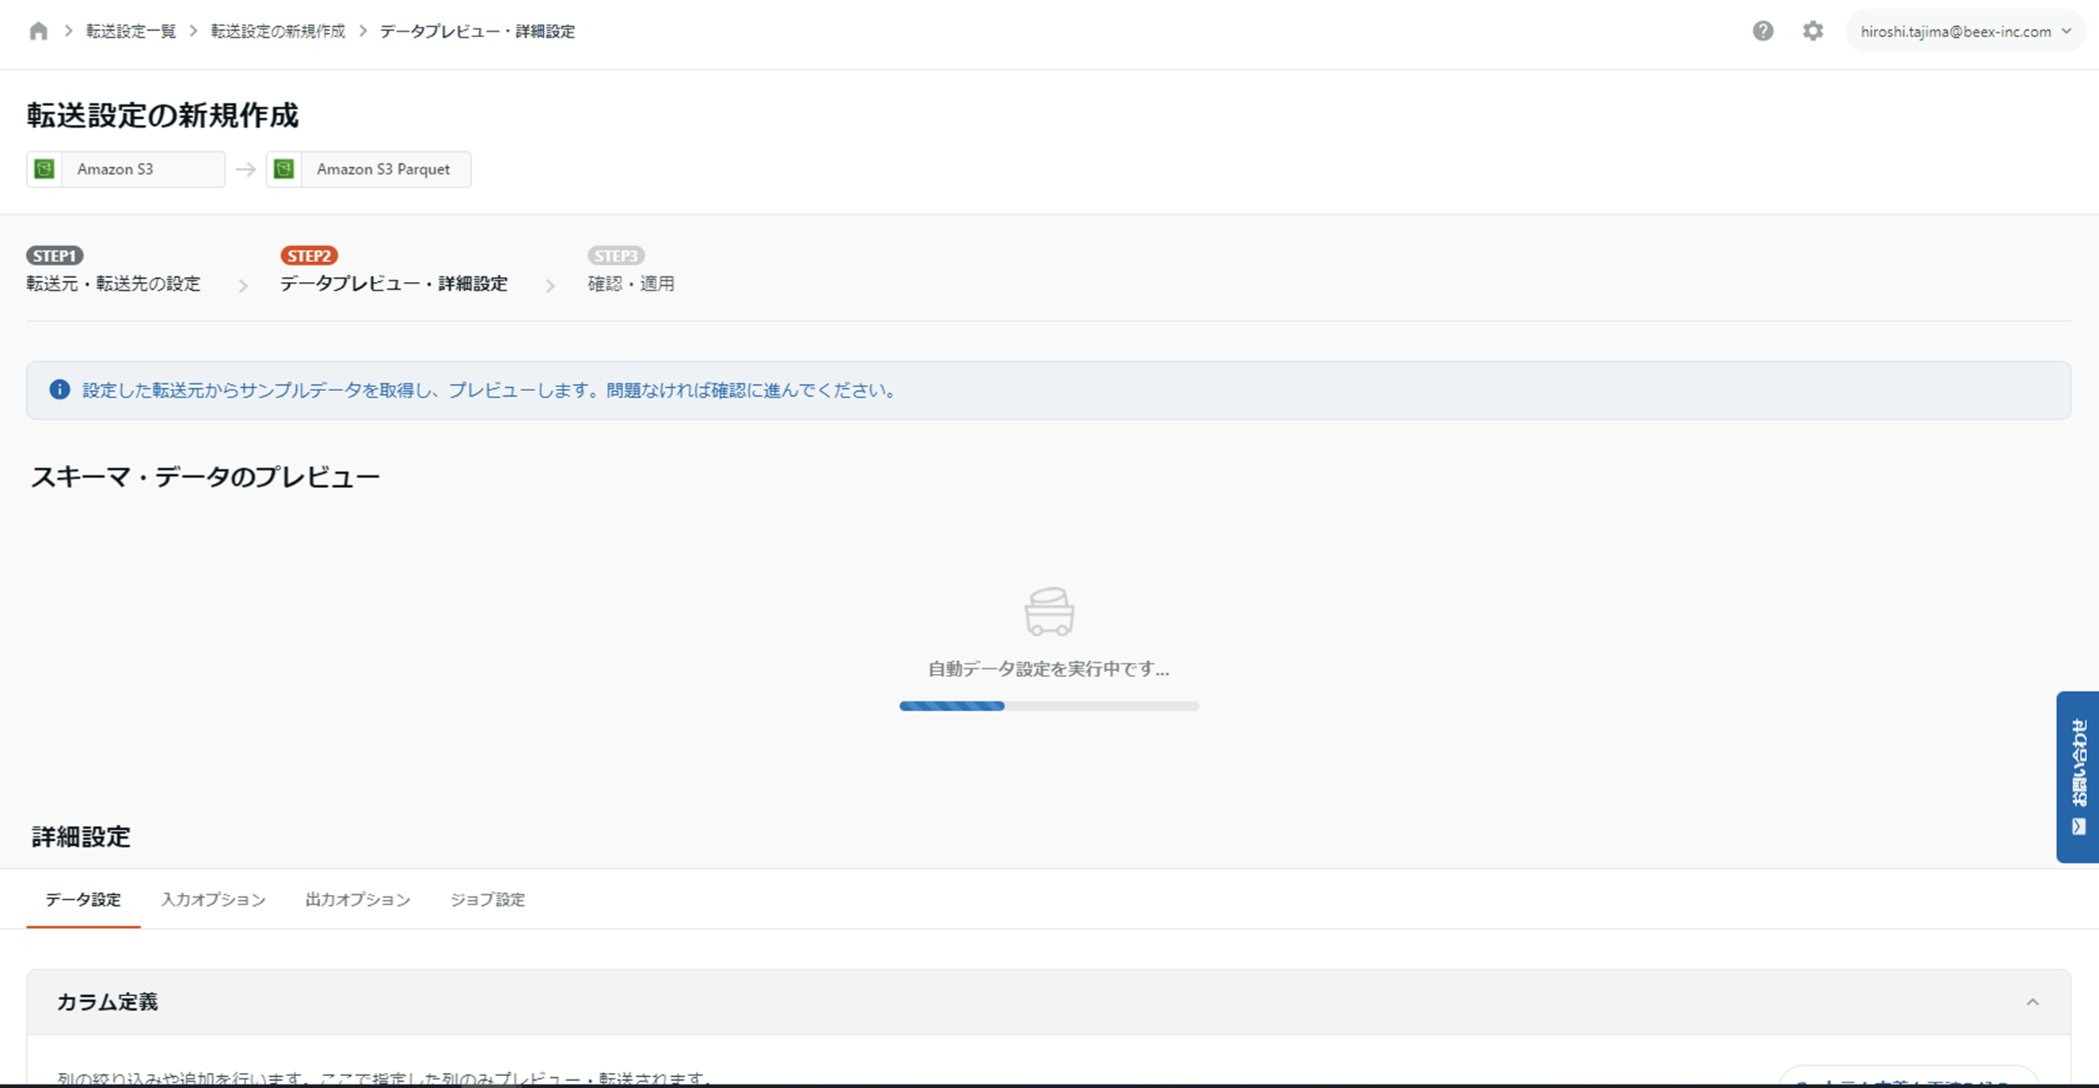2099x1088 pixels.
Task: Switch to the 出力オプション tab
Action: click(358, 900)
